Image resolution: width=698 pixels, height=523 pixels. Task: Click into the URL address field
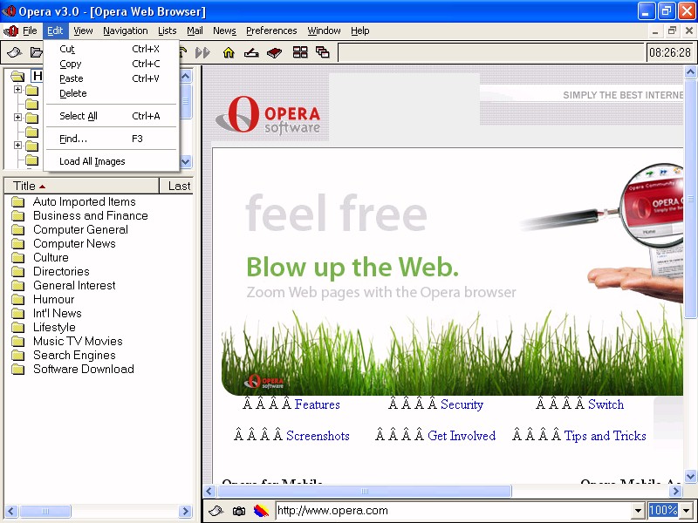(x=454, y=511)
